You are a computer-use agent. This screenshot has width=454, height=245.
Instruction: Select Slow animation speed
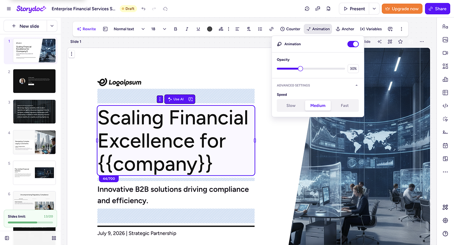291,105
